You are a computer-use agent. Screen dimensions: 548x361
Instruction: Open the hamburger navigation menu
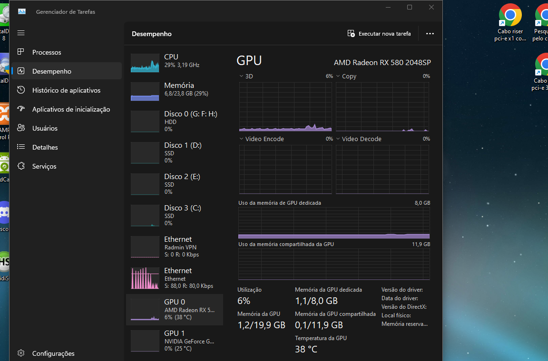tap(21, 33)
